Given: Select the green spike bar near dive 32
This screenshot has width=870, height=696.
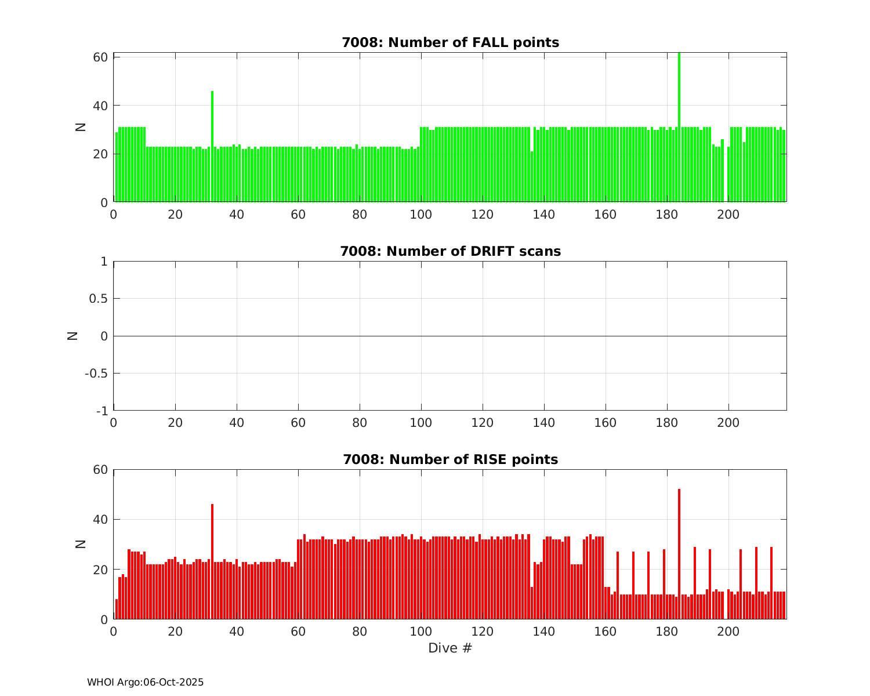Looking at the screenshot, I should tap(212, 146).
